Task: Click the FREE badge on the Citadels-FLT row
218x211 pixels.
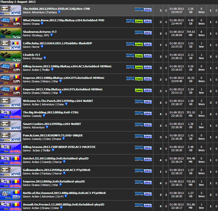Action: coord(139,56)
